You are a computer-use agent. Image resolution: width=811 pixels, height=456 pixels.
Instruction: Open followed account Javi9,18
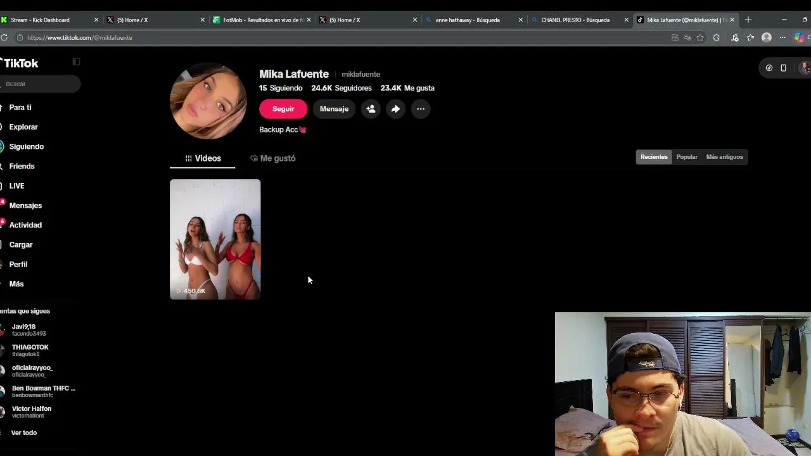(38, 330)
